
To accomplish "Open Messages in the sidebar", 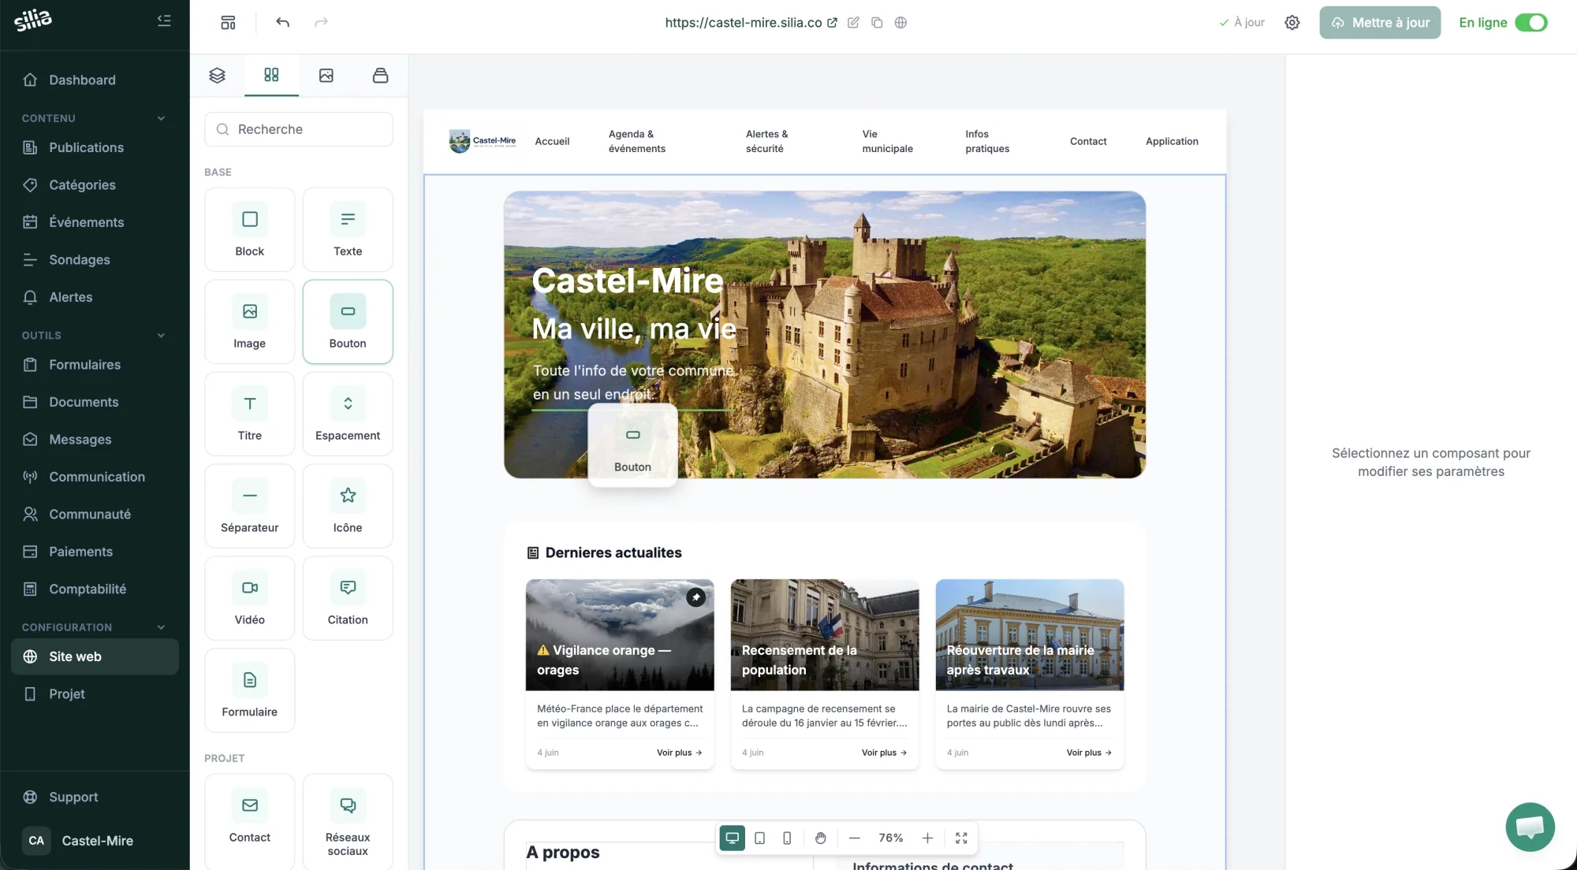I will pyautogui.click(x=95, y=440).
